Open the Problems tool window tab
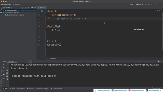163x92 pixels. (x=21, y=88)
